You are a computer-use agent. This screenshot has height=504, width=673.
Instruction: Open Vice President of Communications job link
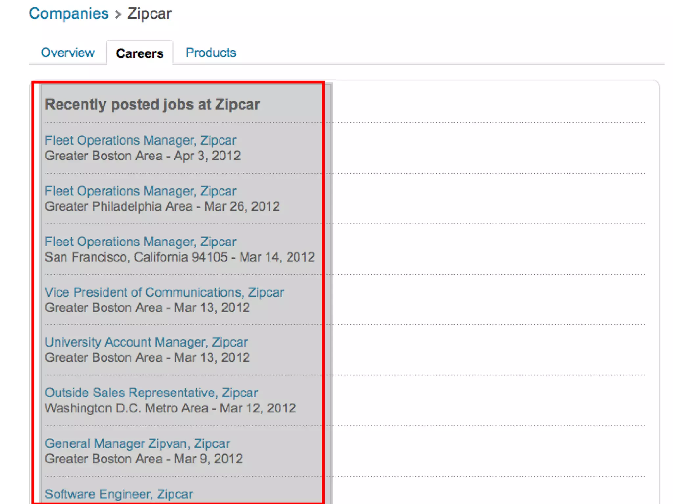[x=164, y=292]
